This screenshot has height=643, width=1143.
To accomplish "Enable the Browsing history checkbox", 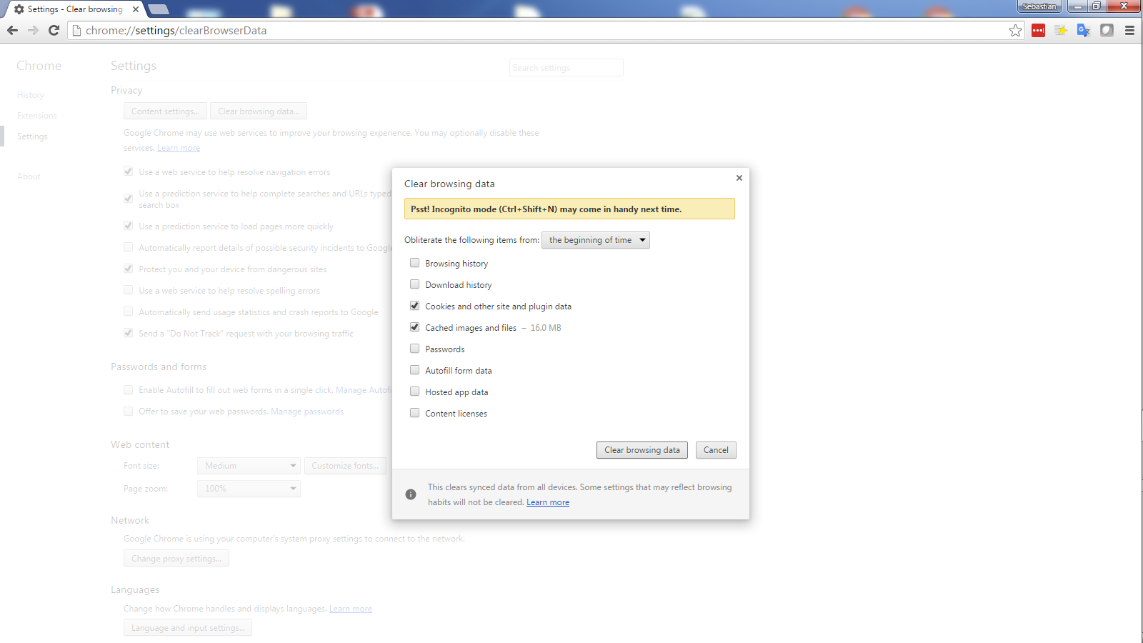I will coord(414,263).
